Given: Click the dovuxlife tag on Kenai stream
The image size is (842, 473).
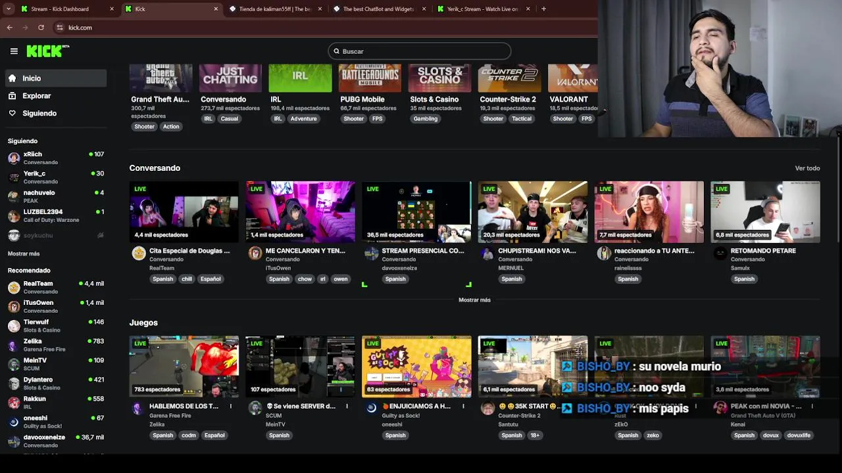Looking at the screenshot, I should tap(799, 436).
